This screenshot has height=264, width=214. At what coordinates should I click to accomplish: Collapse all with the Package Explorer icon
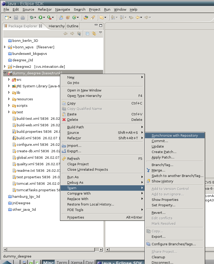tap(88, 34)
